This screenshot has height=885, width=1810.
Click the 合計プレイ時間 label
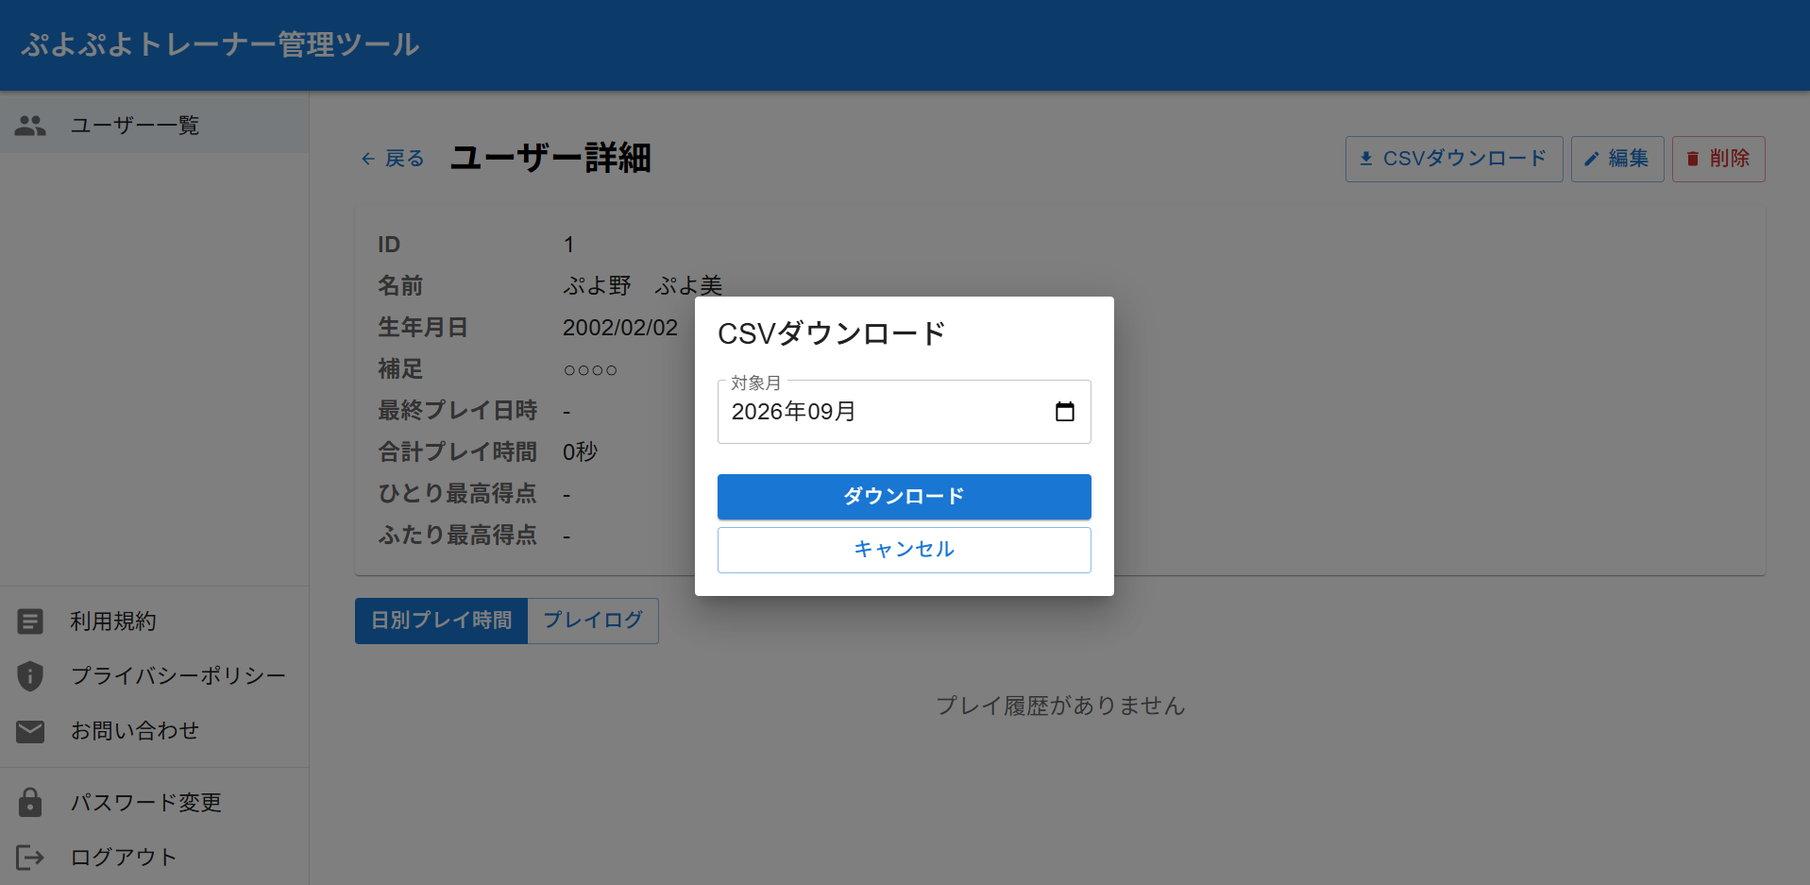[458, 452]
